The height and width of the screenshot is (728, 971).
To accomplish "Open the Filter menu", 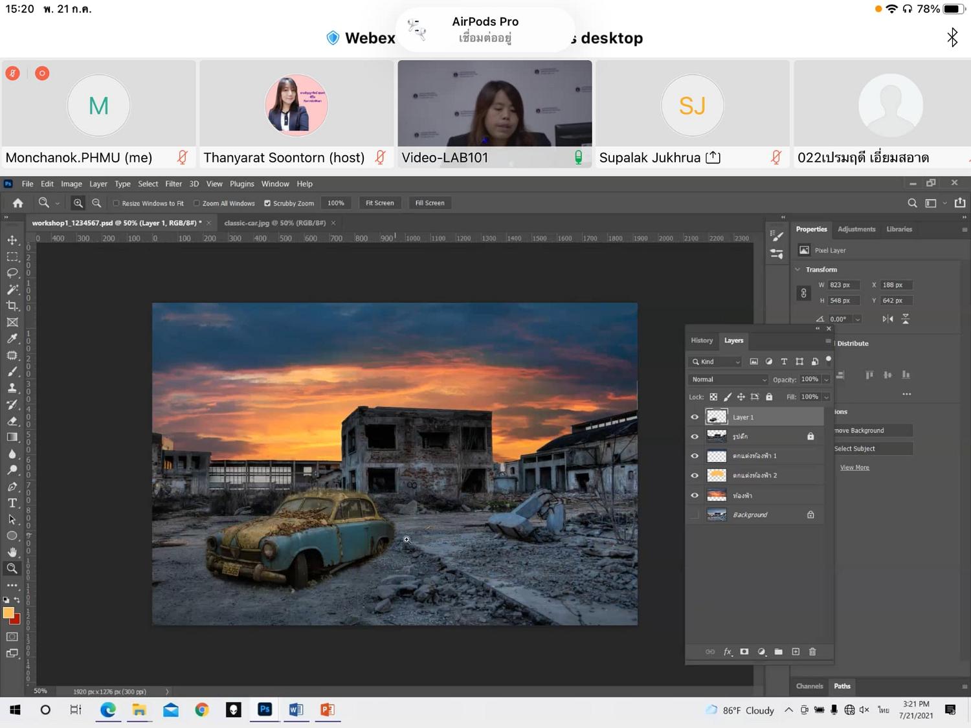I will pyautogui.click(x=173, y=184).
